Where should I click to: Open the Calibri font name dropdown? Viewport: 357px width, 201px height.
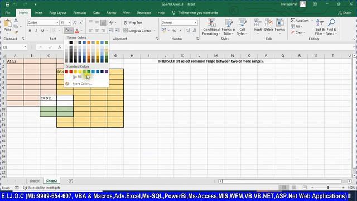coord(57,22)
